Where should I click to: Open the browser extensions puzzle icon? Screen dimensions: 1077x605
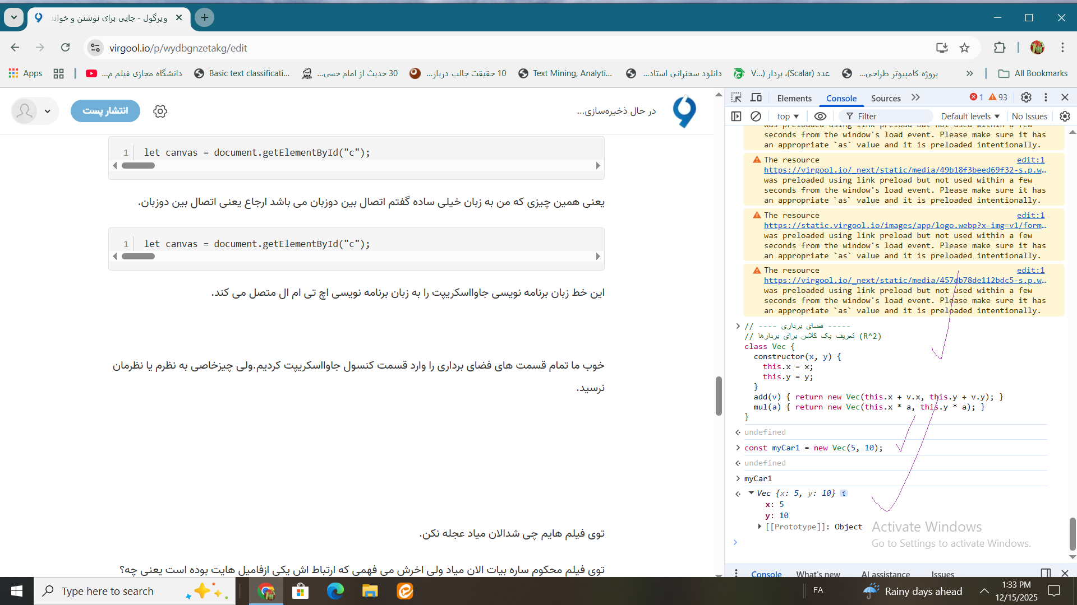[x=1000, y=48]
